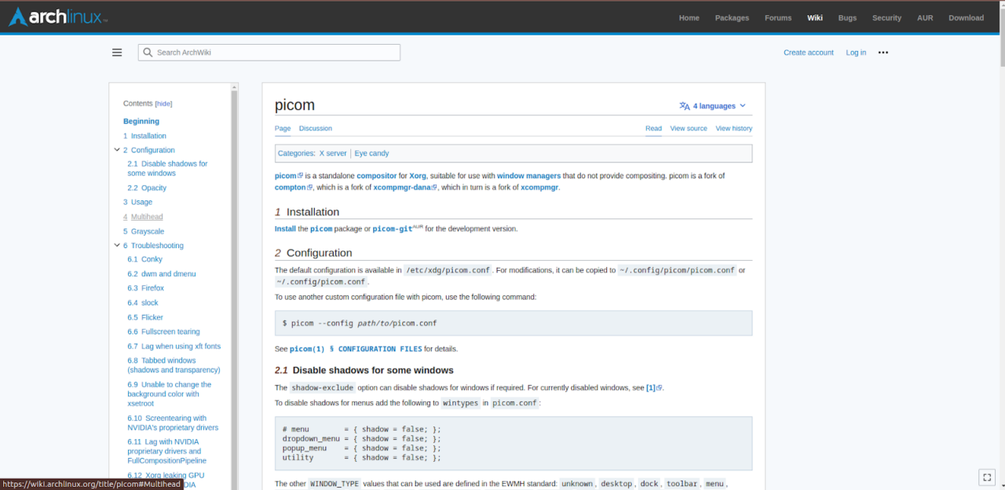This screenshot has height=490, width=1005.
Task: Hide the Contents panel
Action: pos(163,103)
